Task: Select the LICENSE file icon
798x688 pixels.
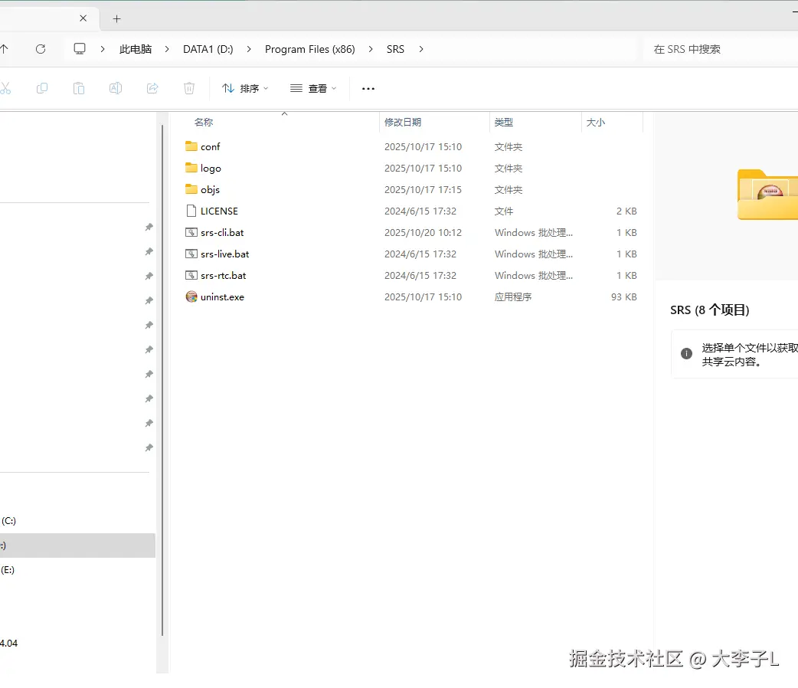Action: coord(191,211)
